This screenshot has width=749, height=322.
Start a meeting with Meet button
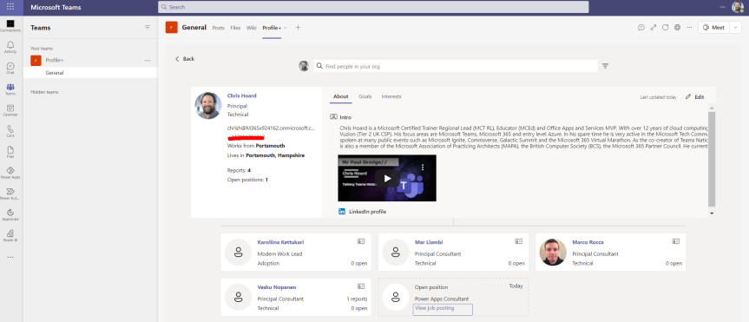[714, 28]
